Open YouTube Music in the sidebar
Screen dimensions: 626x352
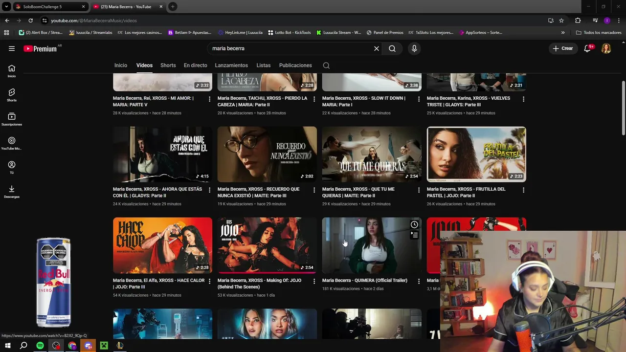12,143
